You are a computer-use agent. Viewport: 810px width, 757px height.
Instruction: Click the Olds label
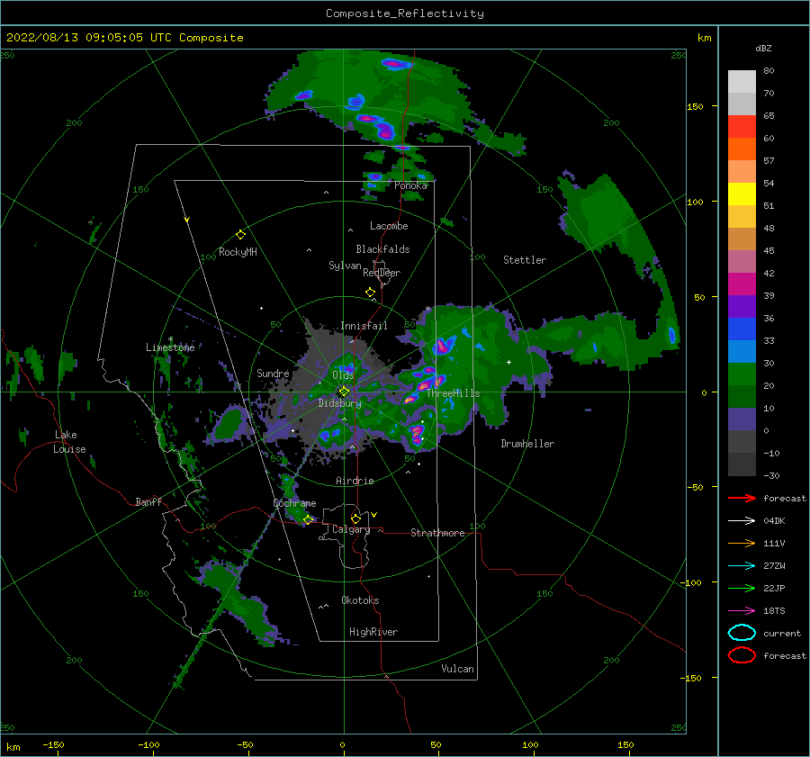pos(343,375)
